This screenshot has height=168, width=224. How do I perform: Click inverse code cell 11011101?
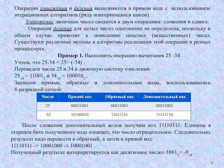(119, 115)
